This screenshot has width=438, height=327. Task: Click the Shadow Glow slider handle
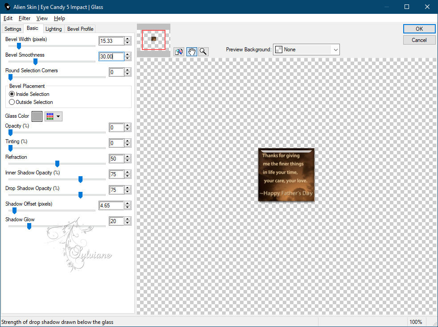click(x=29, y=226)
